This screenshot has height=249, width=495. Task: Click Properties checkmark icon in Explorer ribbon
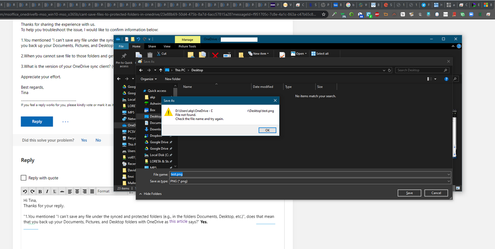[282, 55]
